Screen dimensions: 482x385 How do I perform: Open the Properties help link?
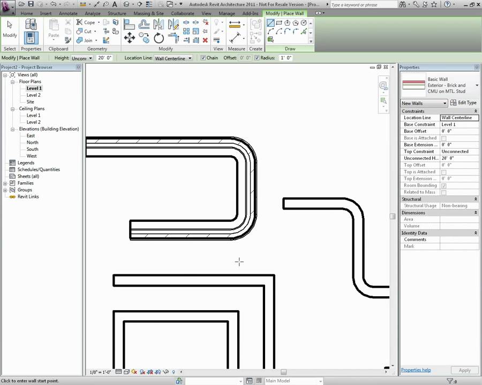(x=416, y=370)
